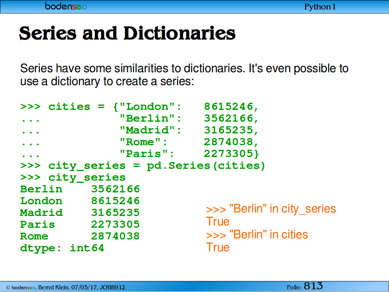Screen dimensions: 389x292
Task: Click the code line with "Madrid": 3165235,
Action: 140,130
